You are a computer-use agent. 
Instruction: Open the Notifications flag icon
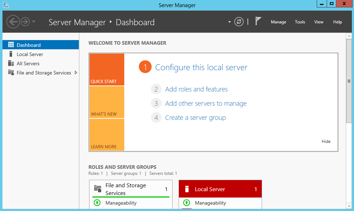coord(258,21)
